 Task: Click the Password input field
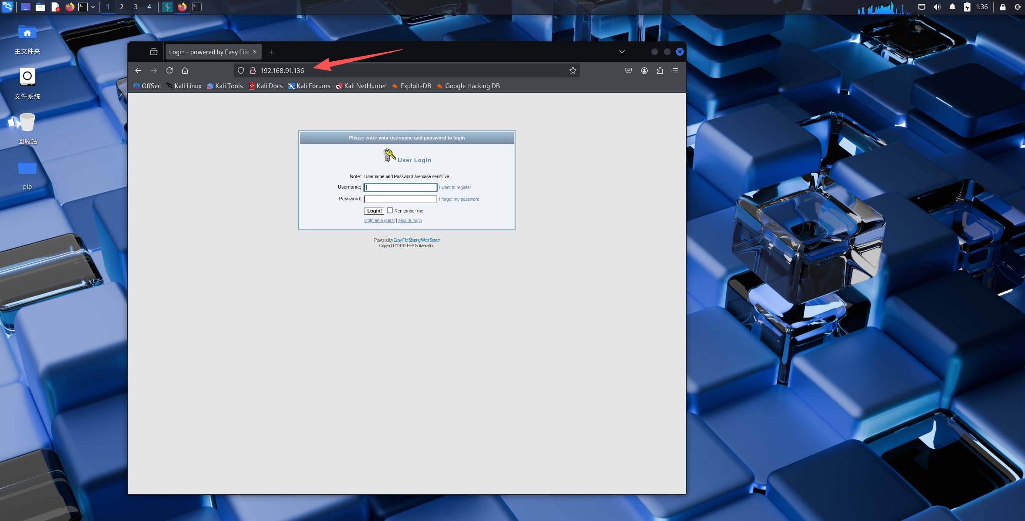(x=400, y=199)
